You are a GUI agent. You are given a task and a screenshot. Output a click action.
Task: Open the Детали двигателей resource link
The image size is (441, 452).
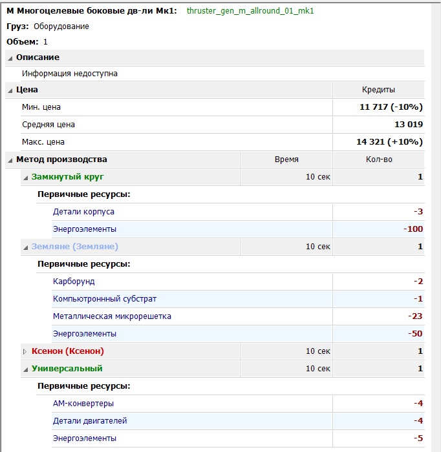pos(90,421)
